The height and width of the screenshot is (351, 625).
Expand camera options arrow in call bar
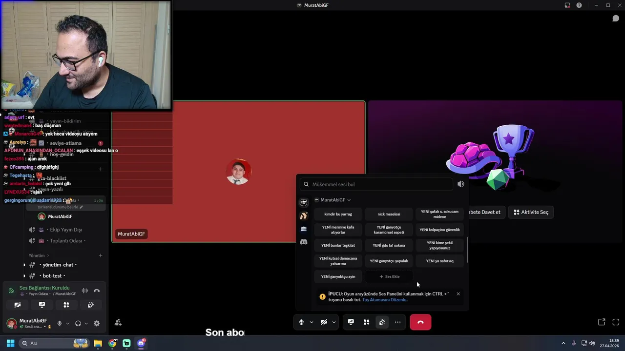tap(334, 322)
